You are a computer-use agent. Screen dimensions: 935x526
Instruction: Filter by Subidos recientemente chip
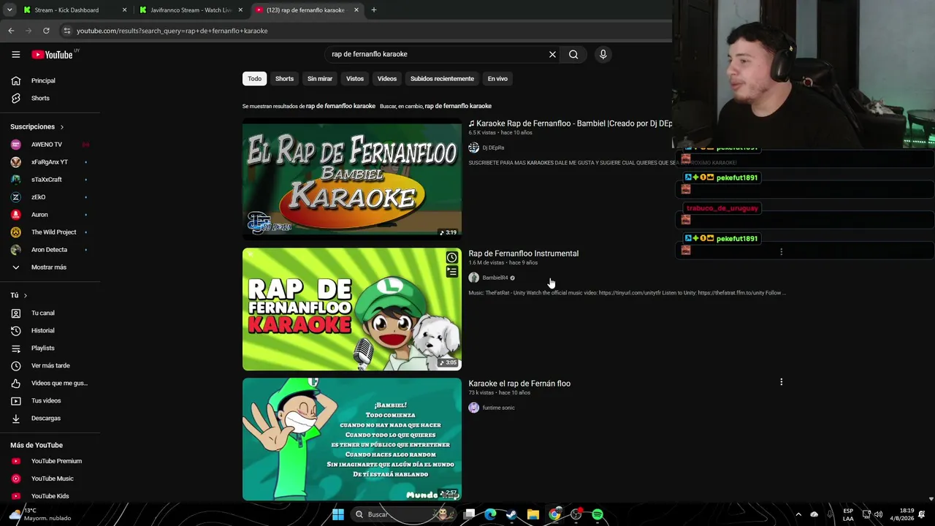coord(442,79)
